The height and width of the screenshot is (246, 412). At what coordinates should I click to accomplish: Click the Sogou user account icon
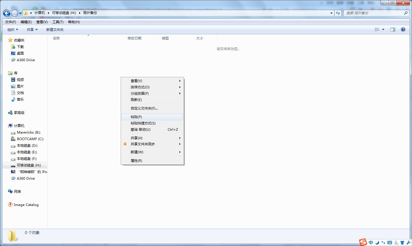point(396,243)
